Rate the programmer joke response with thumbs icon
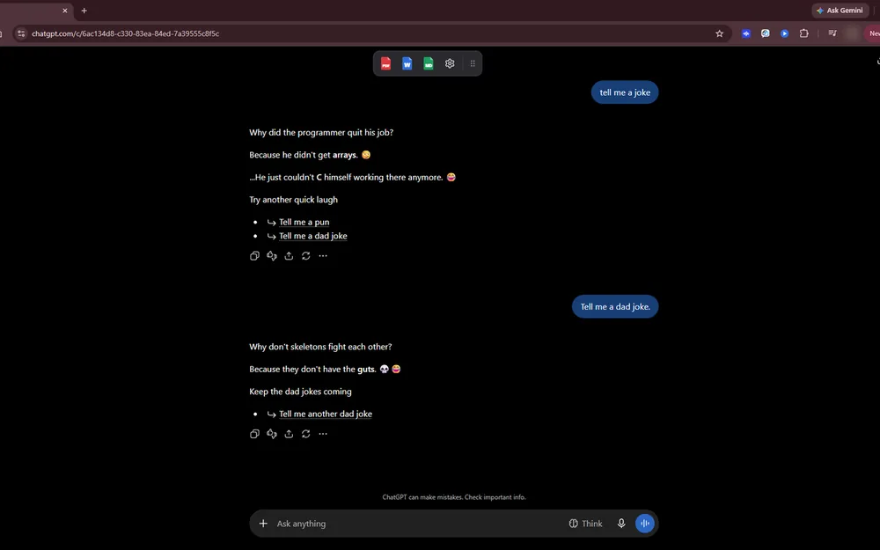 click(x=272, y=256)
